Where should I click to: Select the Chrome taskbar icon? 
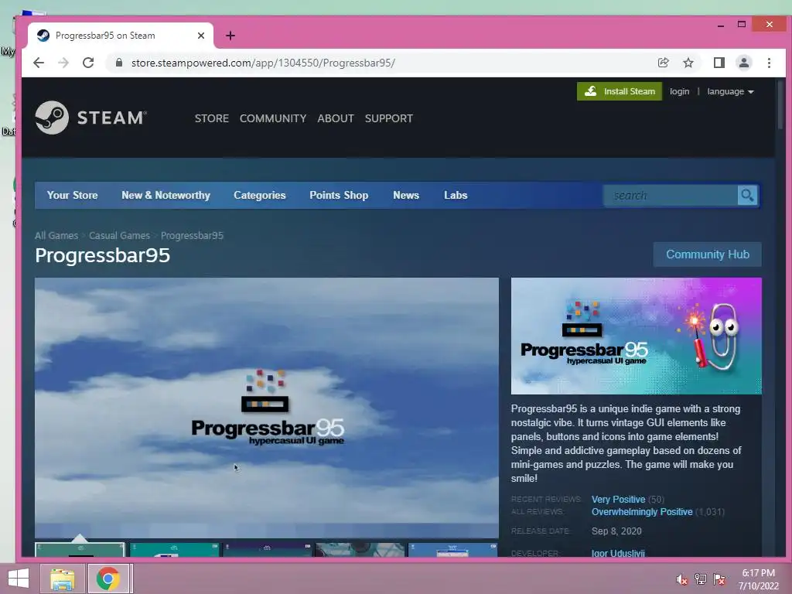tap(108, 579)
